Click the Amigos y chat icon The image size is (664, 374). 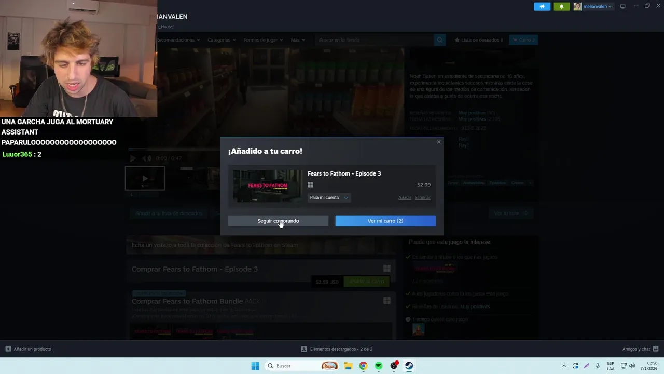coord(656,349)
